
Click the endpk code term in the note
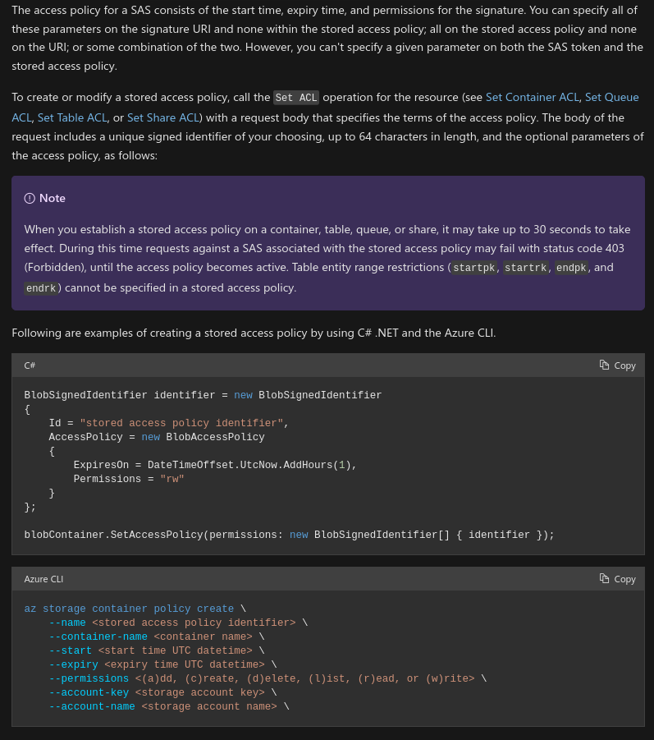[571, 268]
